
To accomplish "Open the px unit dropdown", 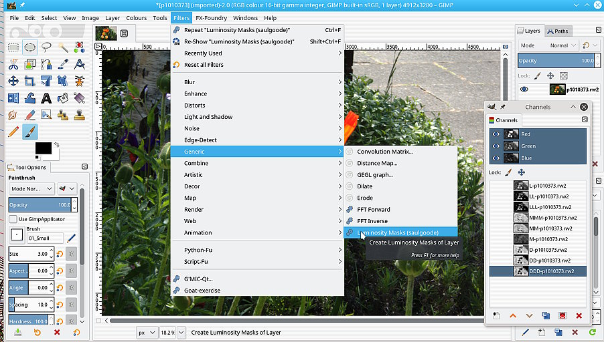I will coord(147,333).
